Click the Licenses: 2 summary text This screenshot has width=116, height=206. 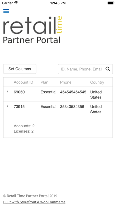pyautogui.click(x=24, y=131)
